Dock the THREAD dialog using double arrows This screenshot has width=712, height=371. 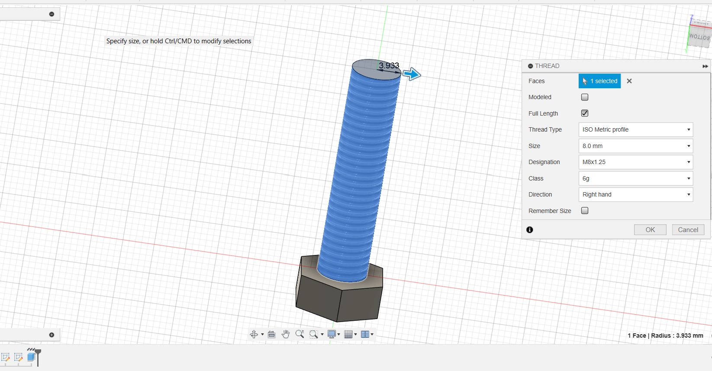click(705, 66)
